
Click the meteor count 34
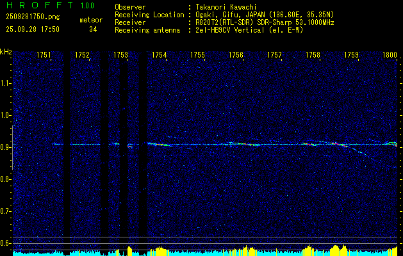click(x=93, y=29)
